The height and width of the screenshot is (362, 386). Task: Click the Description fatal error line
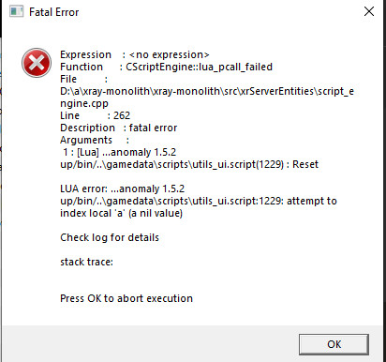pyautogui.click(x=119, y=128)
